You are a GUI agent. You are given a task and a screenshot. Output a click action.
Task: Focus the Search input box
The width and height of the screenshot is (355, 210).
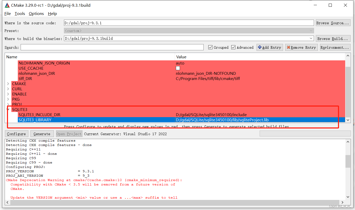click(x=112, y=47)
